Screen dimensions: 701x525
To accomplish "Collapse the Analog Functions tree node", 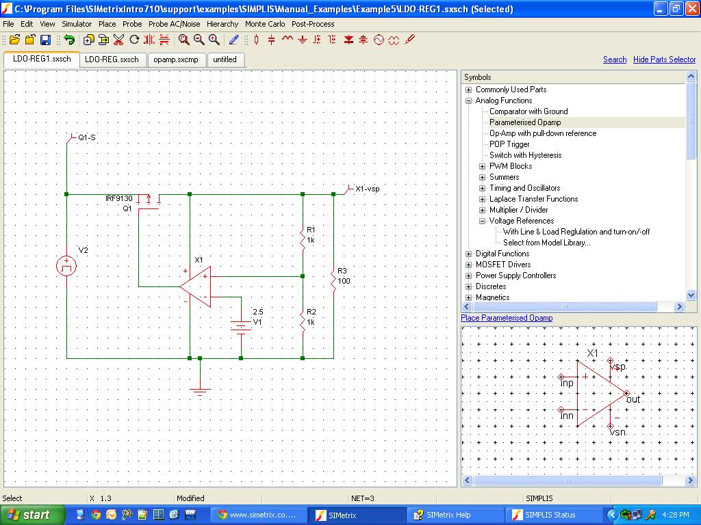I will coord(469,100).
